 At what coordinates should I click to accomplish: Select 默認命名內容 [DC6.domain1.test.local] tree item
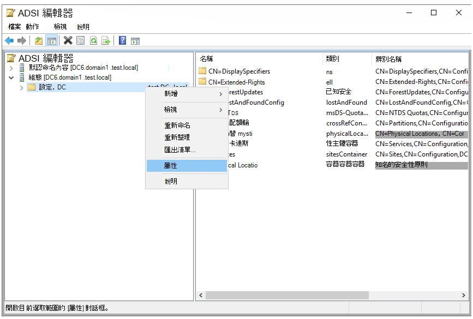tap(83, 68)
